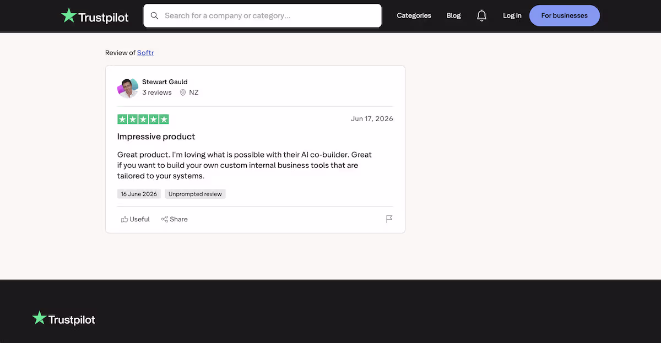Viewport: 661px width, 343px height.
Task: Share this review
Action: pos(175,219)
